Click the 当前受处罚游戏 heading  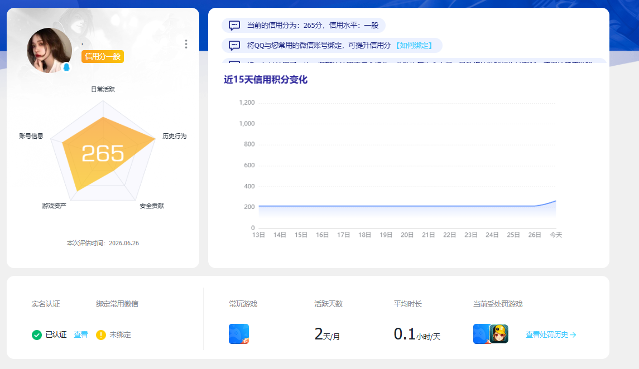click(x=498, y=304)
